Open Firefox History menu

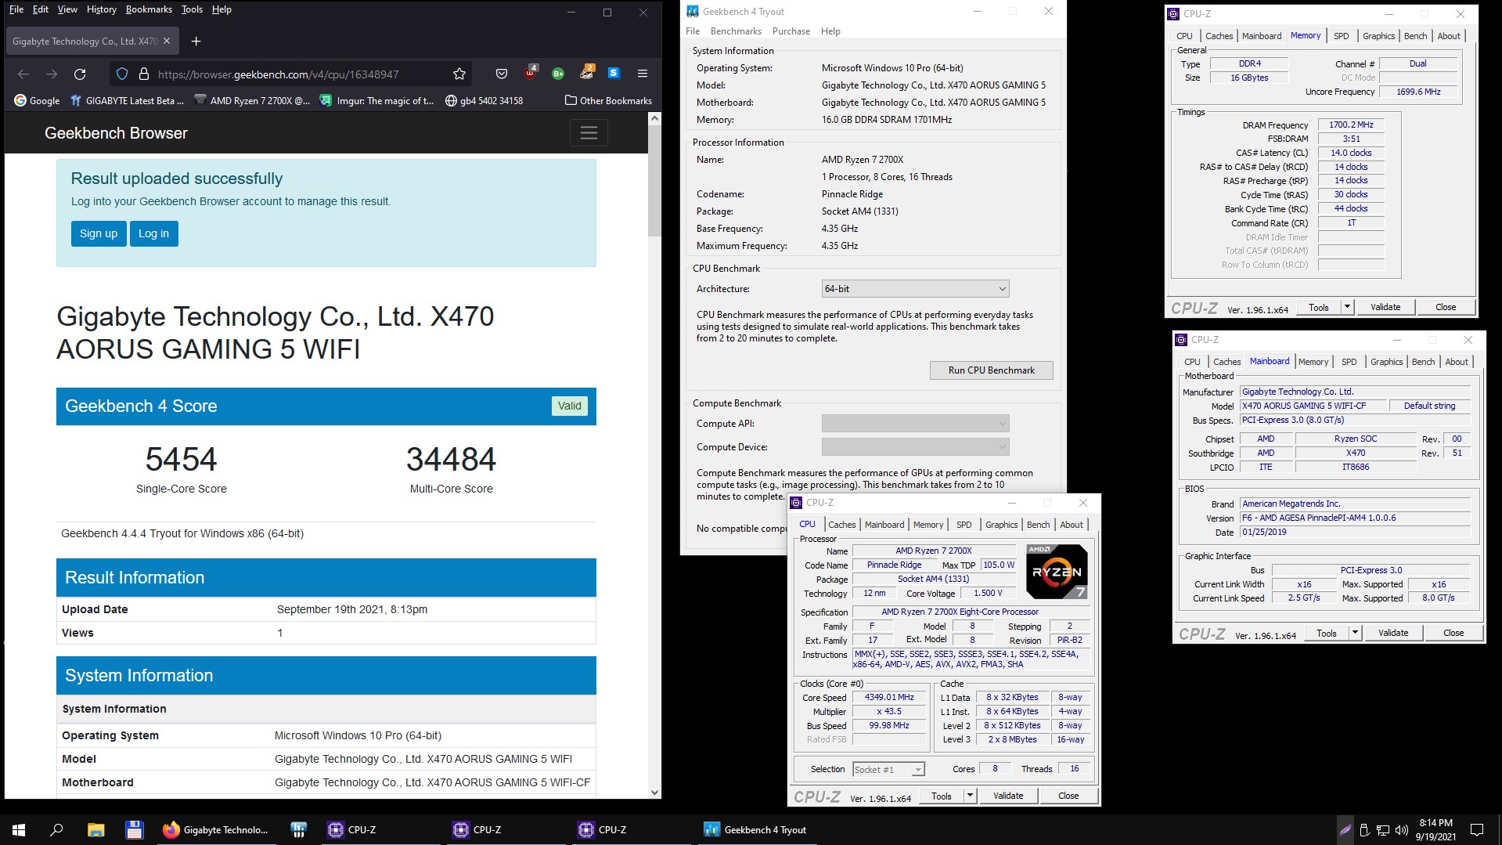pos(101,9)
